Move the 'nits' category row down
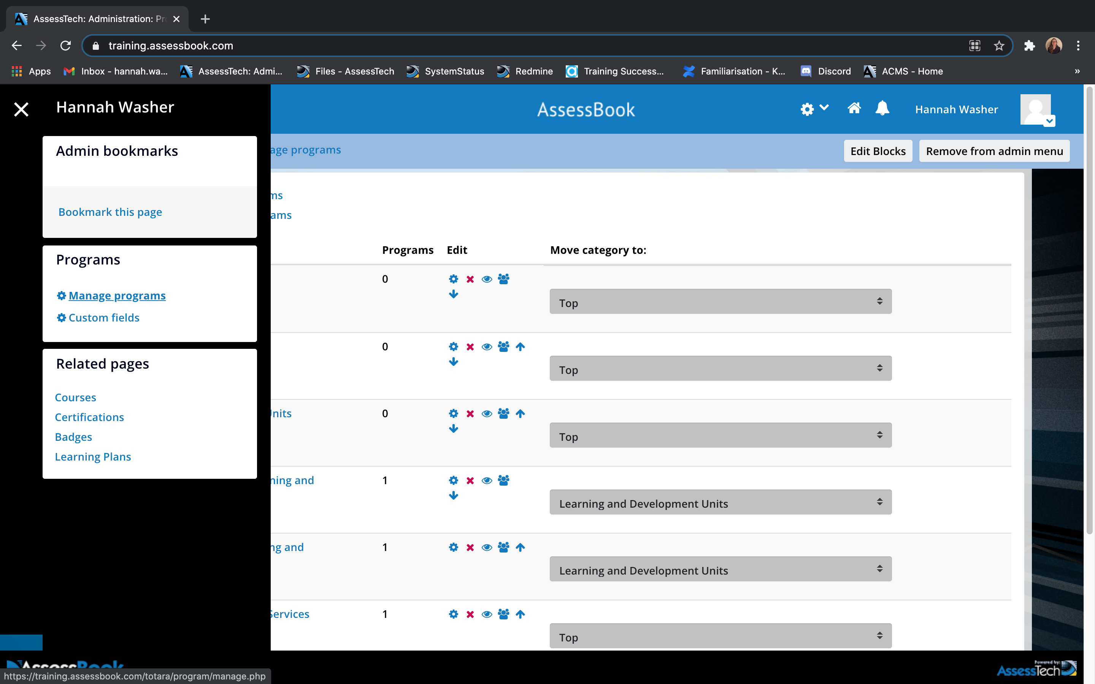The image size is (1095, 684). pos(453,429)
